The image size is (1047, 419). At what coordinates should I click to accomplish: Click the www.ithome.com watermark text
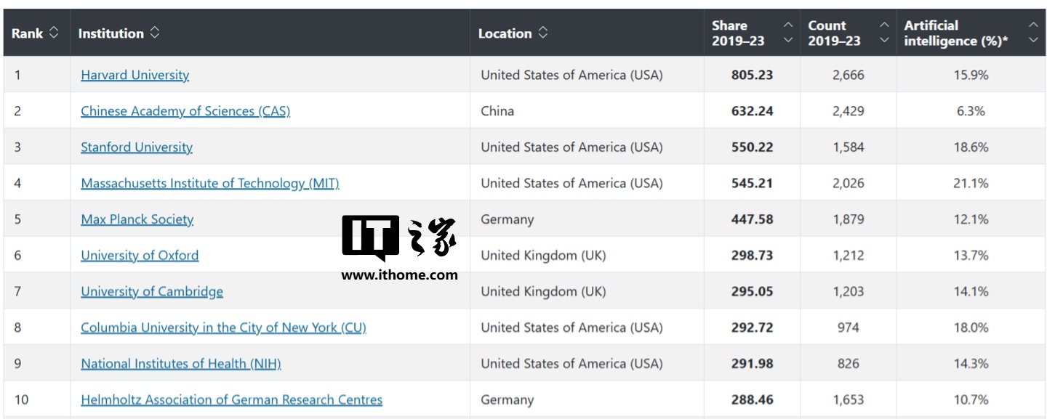pyautogui.click(x=399, y=275)
